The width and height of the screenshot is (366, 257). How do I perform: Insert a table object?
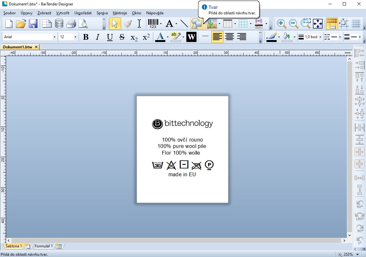(228, 24)
